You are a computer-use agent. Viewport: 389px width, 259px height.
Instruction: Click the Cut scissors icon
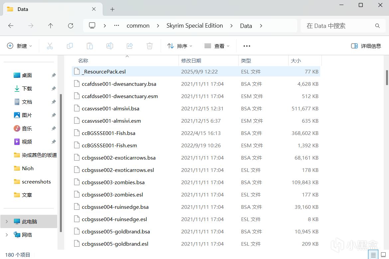pos(50,46)
